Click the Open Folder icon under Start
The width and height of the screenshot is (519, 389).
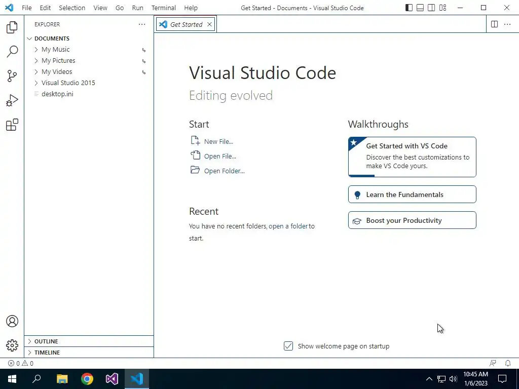(195, 170)
